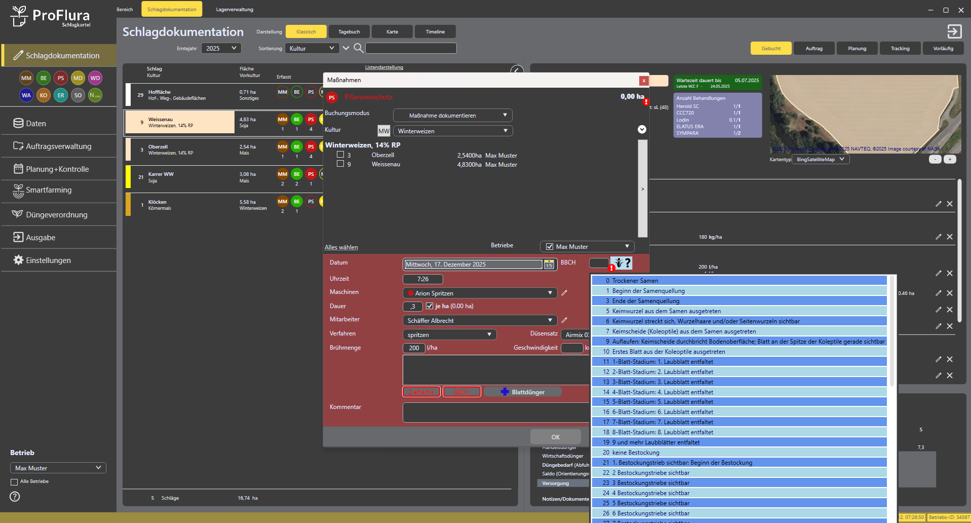Image resolution: width=971 pixels, height=523 pixels.
Task: Toggle the 'je ha' checkbox
Action: coord(430,306)
